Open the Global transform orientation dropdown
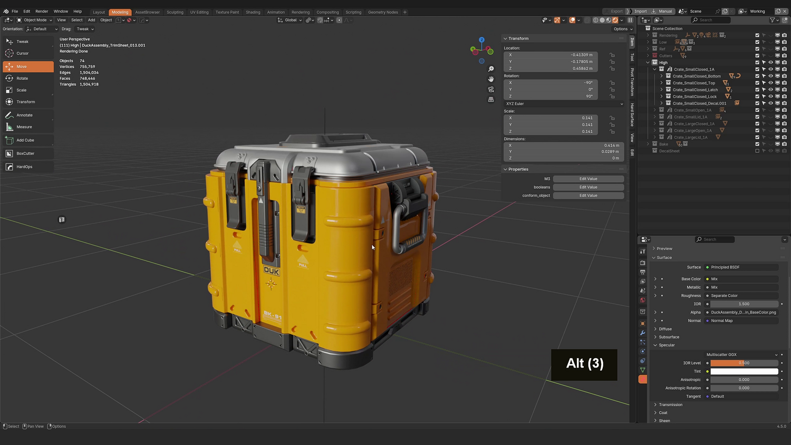 pos(291,20)
